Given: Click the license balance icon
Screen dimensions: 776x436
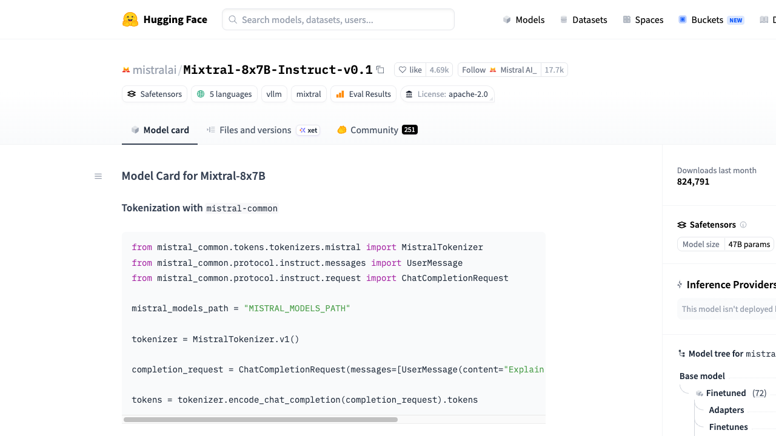Looking at the screenshot, I should 409,94.
